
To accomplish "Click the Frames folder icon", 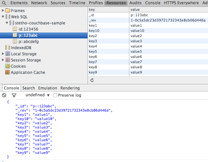I will 8,10.
